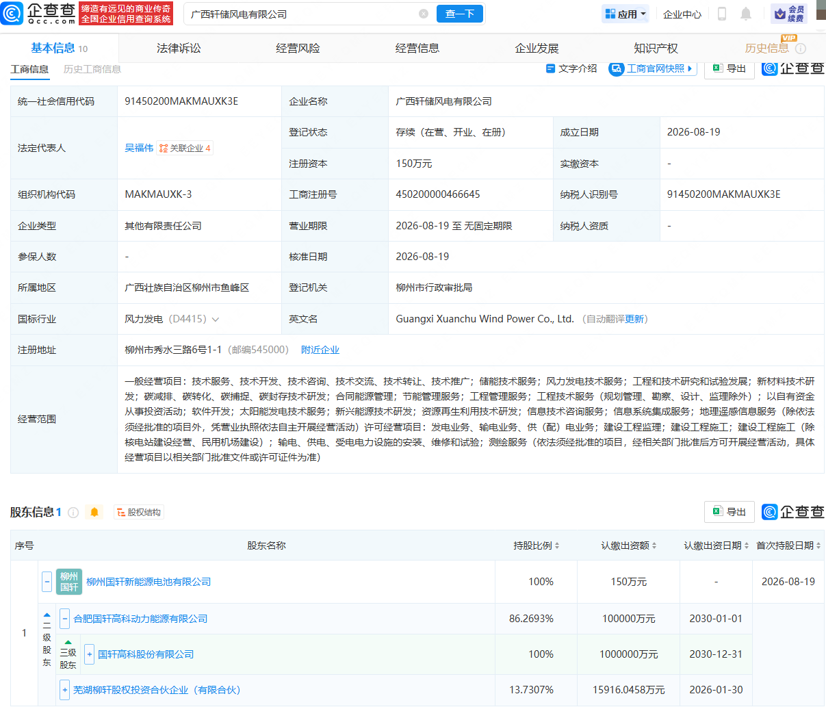Click 注册资本 150万元 value

click(x=414, y=164)
